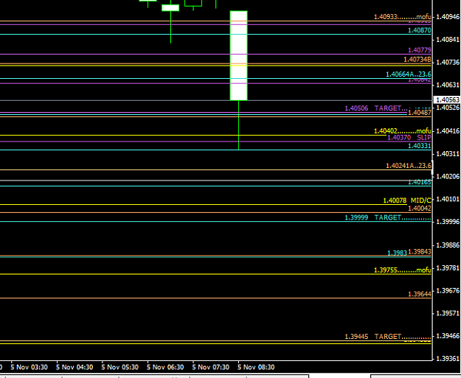
Task: Click price axis value 1.39781
Action: (448, 268)
